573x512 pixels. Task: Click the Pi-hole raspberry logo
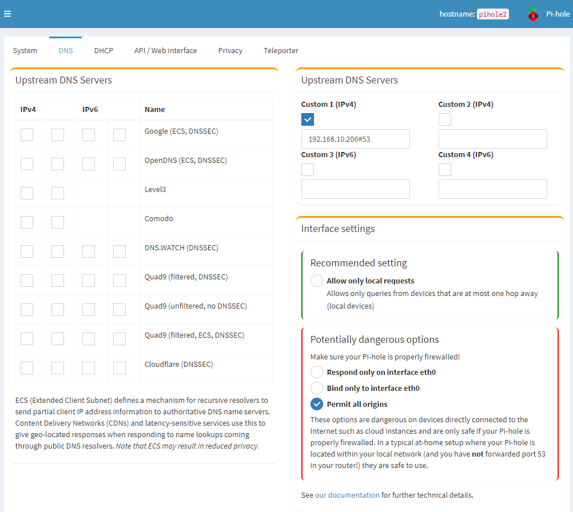click(533, 14)
